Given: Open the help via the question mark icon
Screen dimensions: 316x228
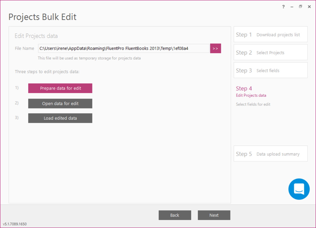Looking at the screenshot, I should click(283, 7).
